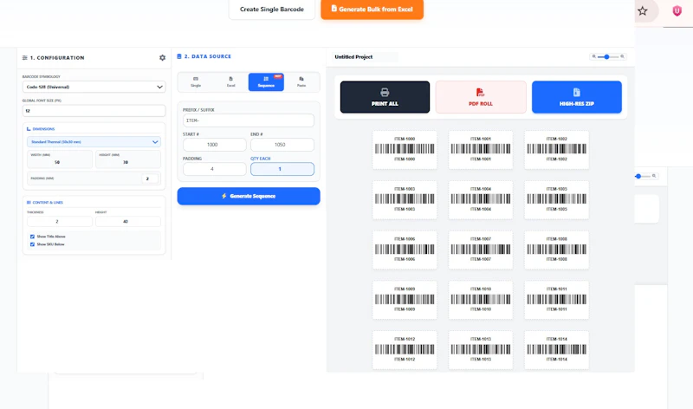Select the ITEM-1005 barcode label
Viewport: 693px width, 409px height.
pyautogui.click(x=556, y=199)
